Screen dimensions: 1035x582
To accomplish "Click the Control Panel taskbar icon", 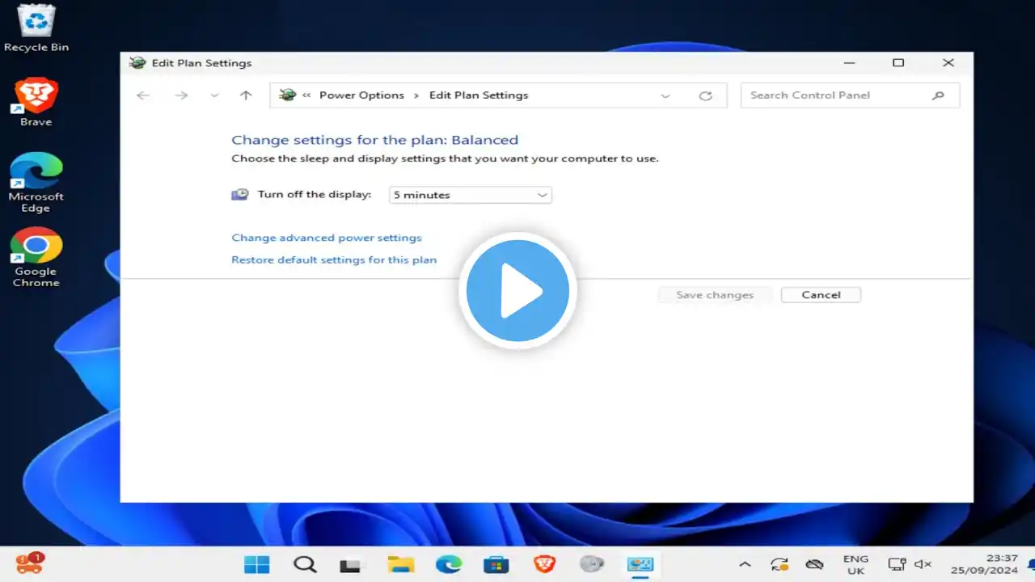I will pos(640,564).
